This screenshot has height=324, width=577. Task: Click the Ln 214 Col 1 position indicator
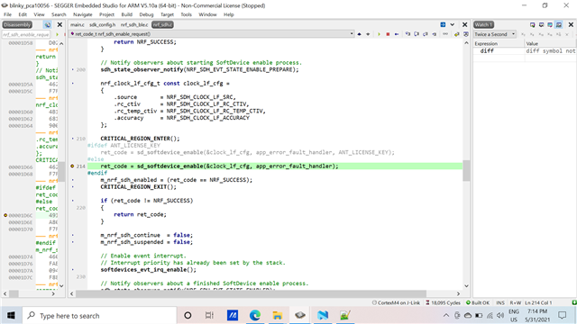tap(538, 302)
